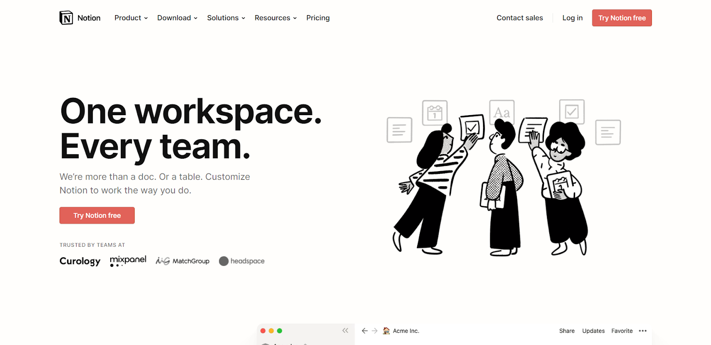This screenshot has height=345, width=711.
Task: Open the Download dropdown menu
Action: [x=177, y=18]
